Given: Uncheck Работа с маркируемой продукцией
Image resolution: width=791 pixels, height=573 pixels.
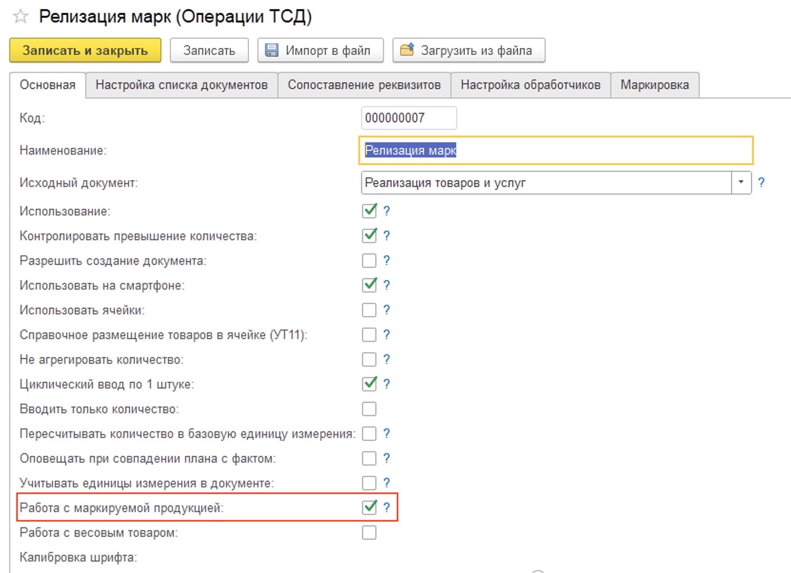Looking at the screenshot, I should (369, 508).
